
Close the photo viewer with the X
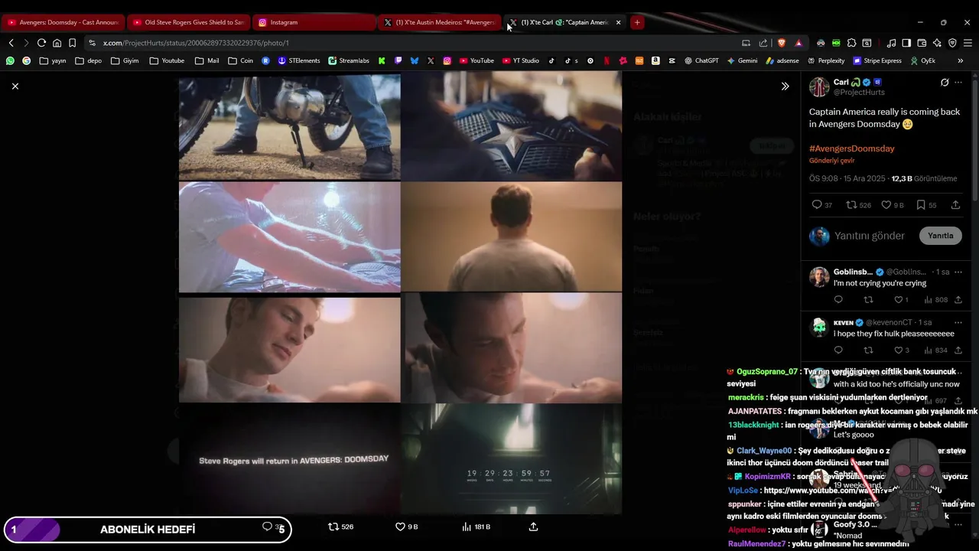coord(15,86)
